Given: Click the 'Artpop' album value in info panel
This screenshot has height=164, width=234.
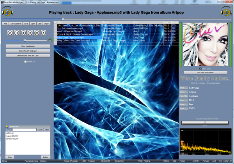Looking at the screenshot, I should click(x=192, y=92).
